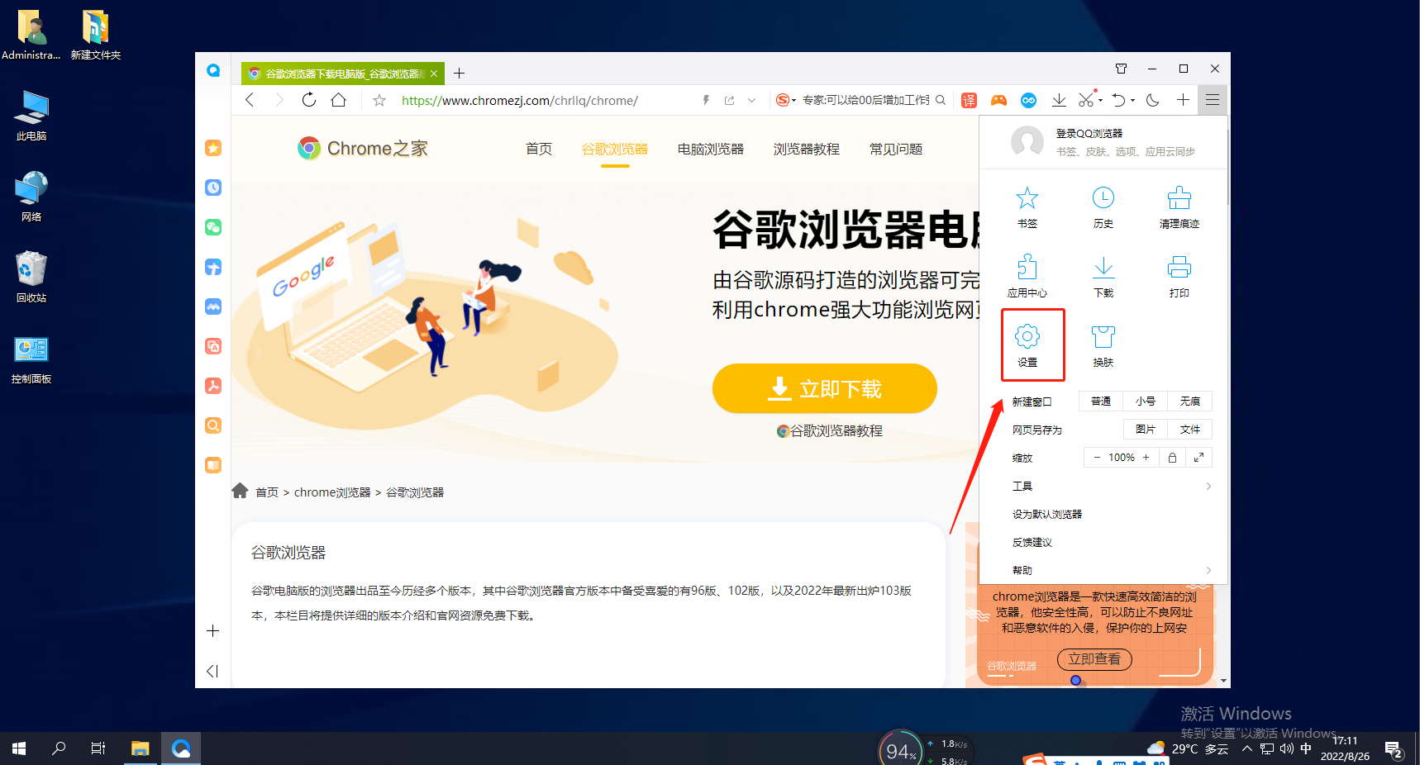Open Sogou search engine dropdown

[786, 100]
